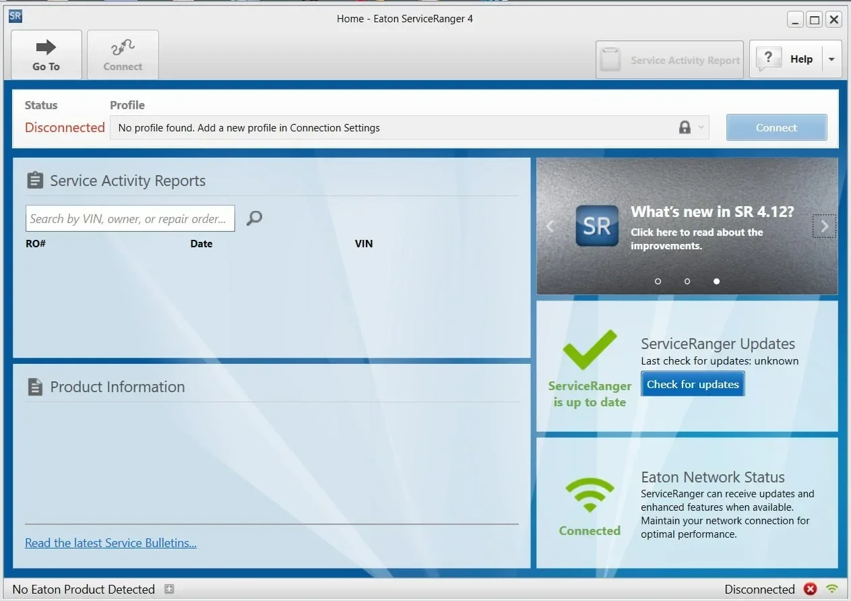
Task: Click the red Disconnected text under Status
Action: [65, 127]
